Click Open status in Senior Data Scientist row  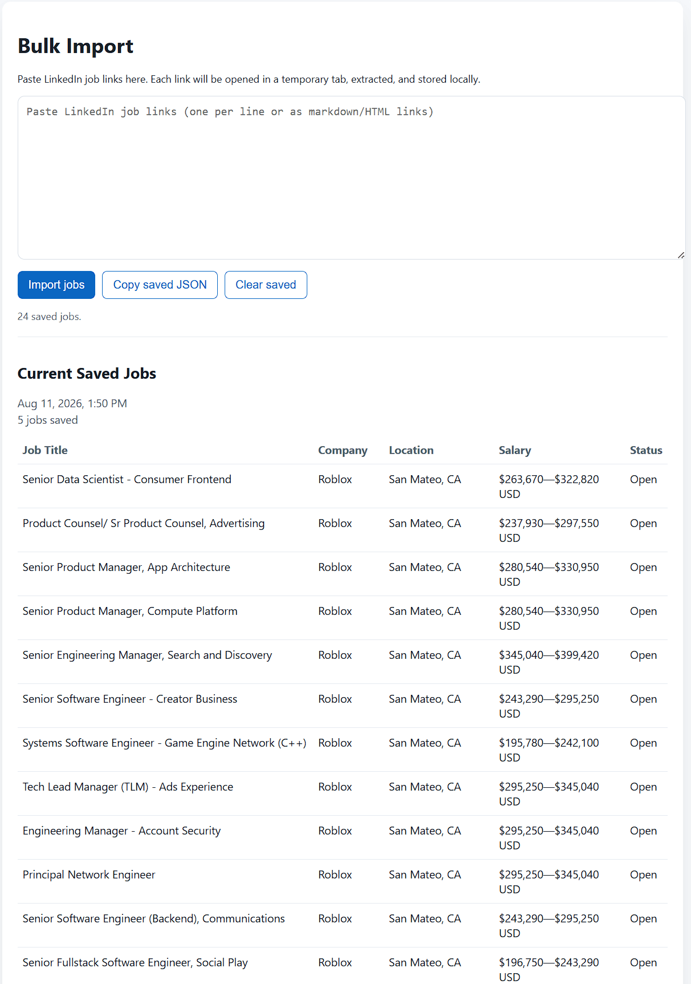pos(643,479)
